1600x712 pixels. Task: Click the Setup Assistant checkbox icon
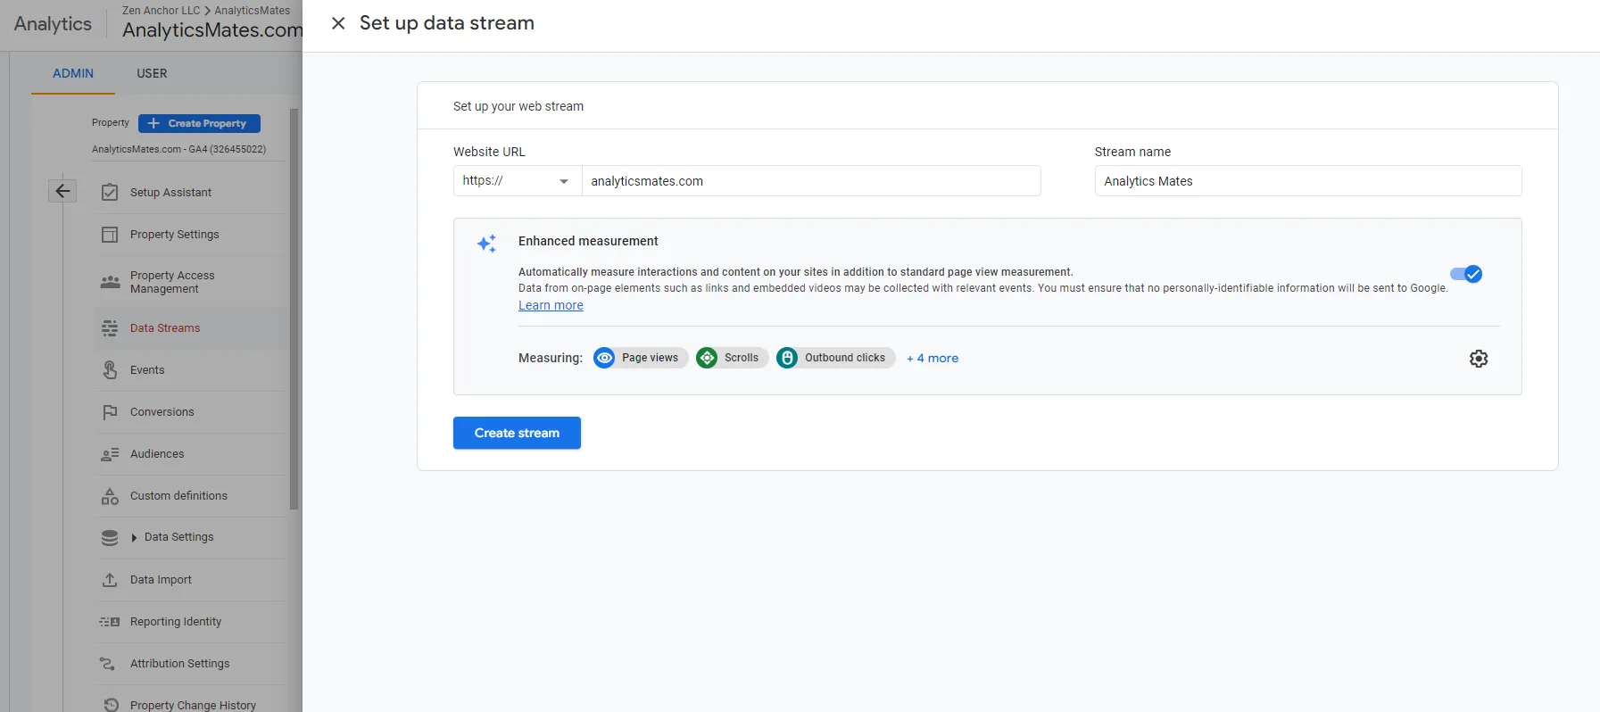(x=110, y=192)
